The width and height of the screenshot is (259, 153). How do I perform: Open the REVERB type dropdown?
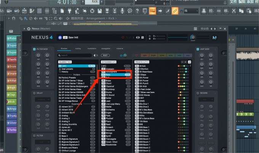point(206,99)
